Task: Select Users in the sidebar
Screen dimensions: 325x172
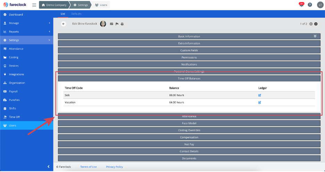Action: pos(26,126)
